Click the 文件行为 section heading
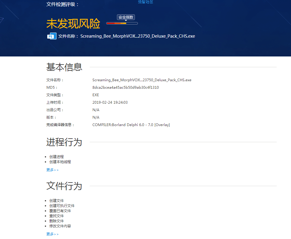Image resolution: width=291 pixels, height=239 pixels. (x=64, y=186)
